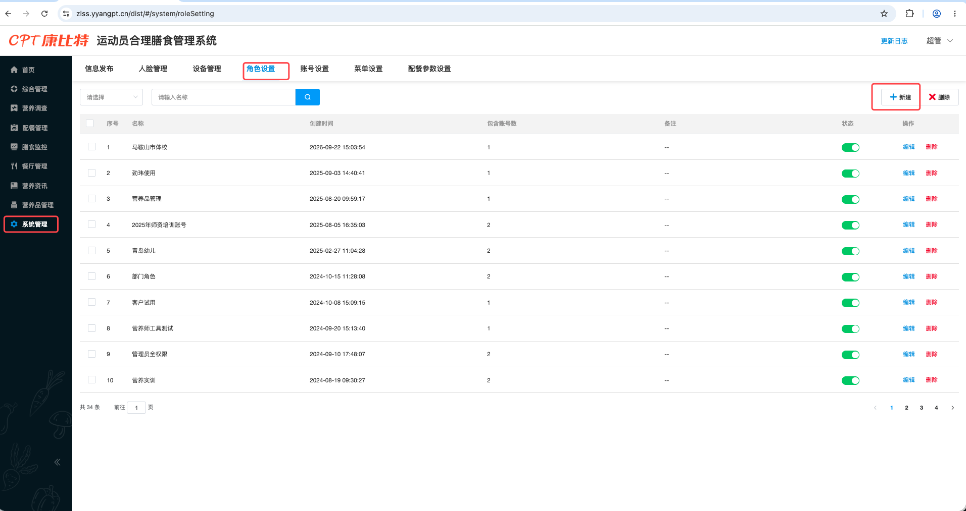The height and width of the screenshot is (511, 966).
Task: Open the 更新日志 link
Action: coord(894,41)
